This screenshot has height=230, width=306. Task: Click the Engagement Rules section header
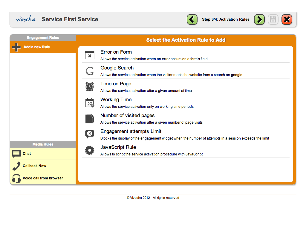pos(43,38)
